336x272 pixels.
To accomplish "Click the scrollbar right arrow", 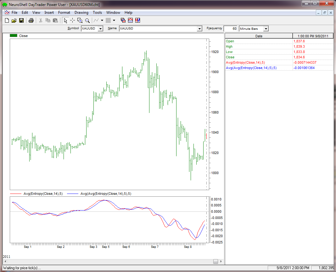I will pos(221,261).
